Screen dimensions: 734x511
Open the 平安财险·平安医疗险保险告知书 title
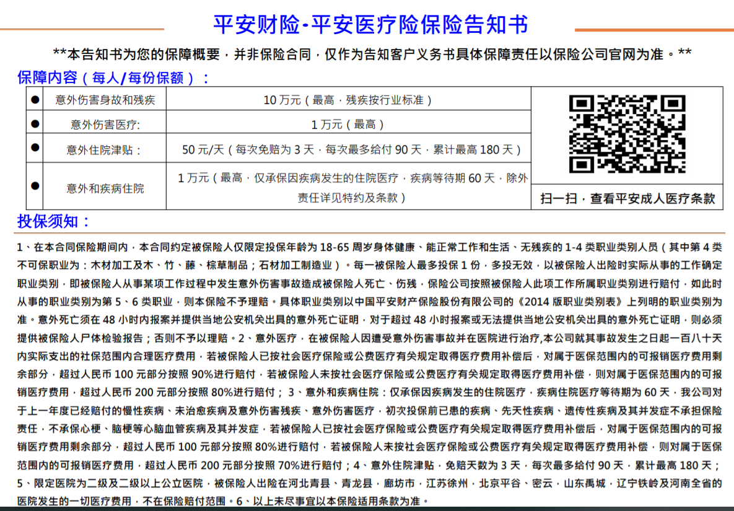[x=370, y=22]
